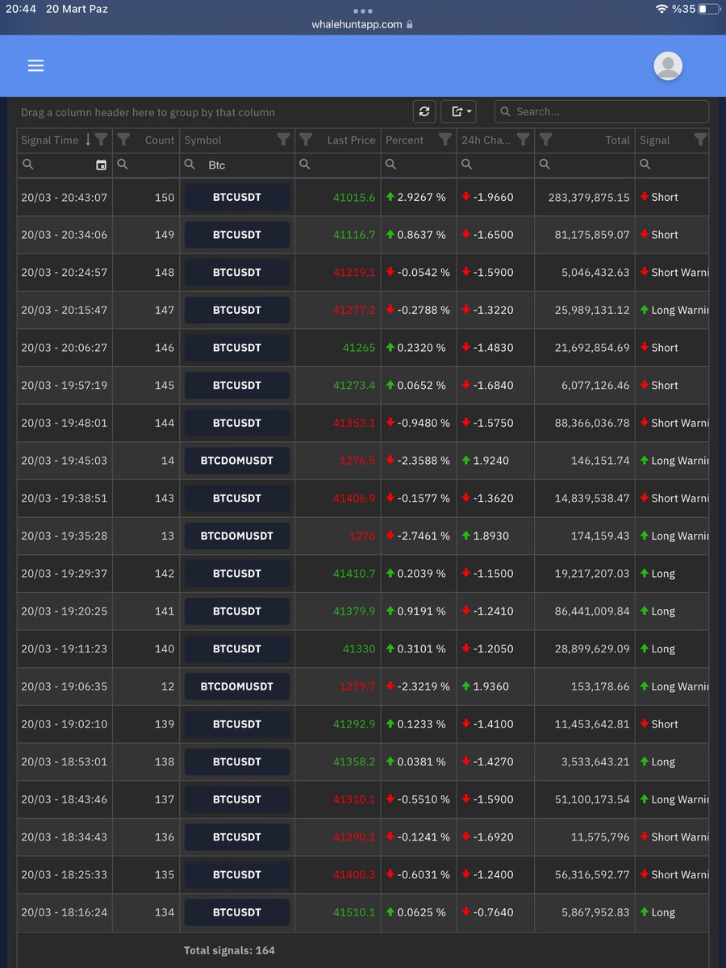The width and height of the screenshot is (726, 968).
Task: Click BTCUSDT badge in row count 134
Action: tap(237, 912)
